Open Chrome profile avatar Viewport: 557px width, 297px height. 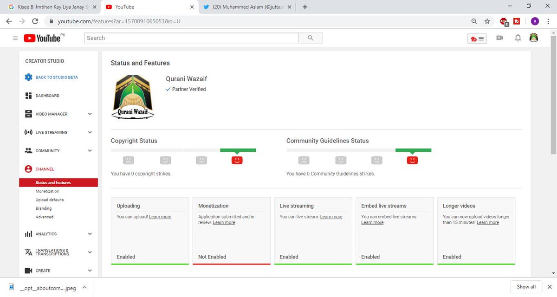535,21
